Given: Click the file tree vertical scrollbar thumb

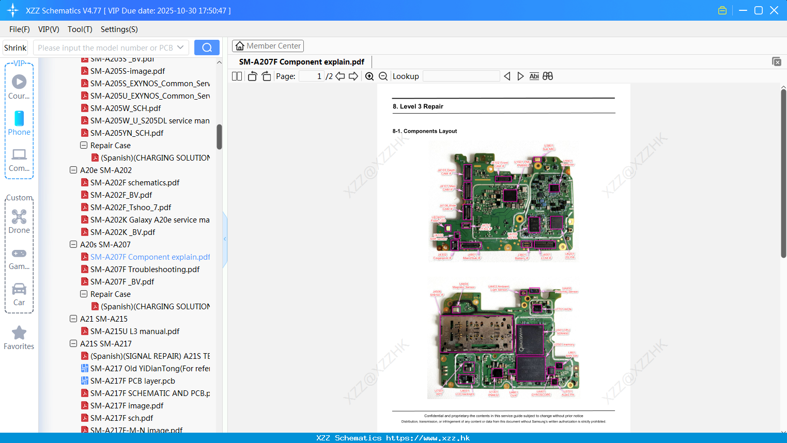Looking at the screenshot, I should (219, 136).
